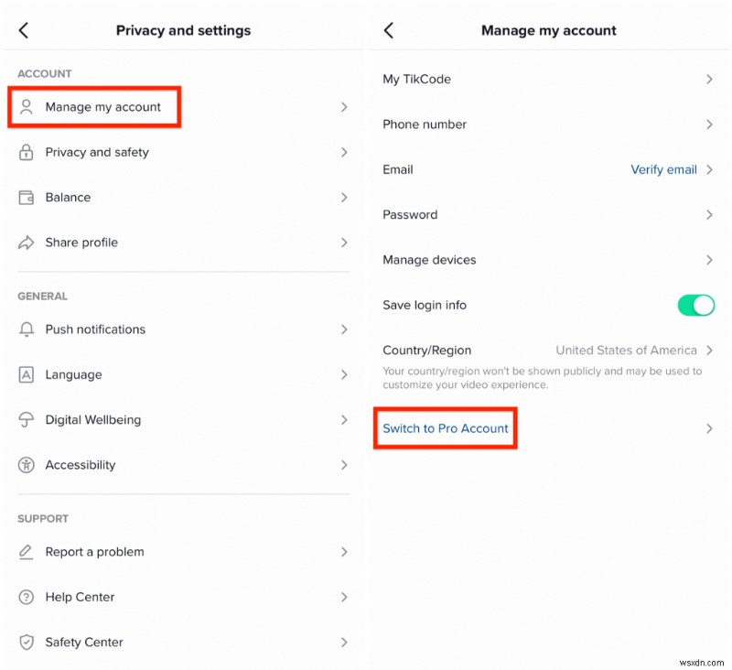732x670 pixels.
Task: Tap the Verify email link
Action: pyautogui.click(x=663, y=169)
